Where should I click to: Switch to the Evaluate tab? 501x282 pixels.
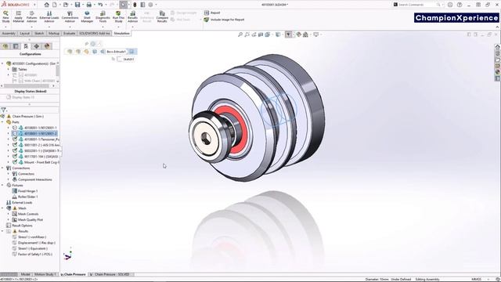coord(69,33)
